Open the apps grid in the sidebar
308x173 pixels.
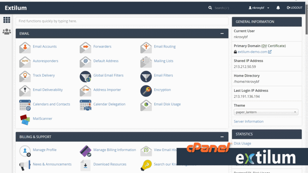(7, 20)
